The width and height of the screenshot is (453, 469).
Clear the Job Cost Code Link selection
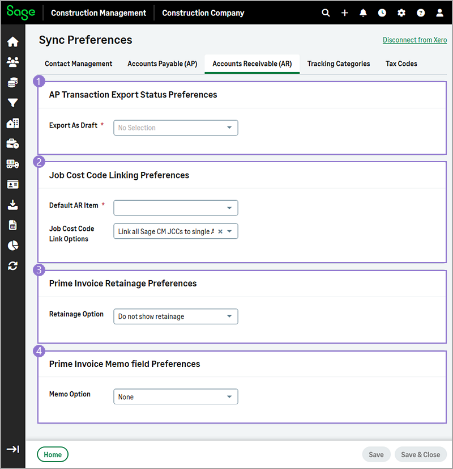220,231
